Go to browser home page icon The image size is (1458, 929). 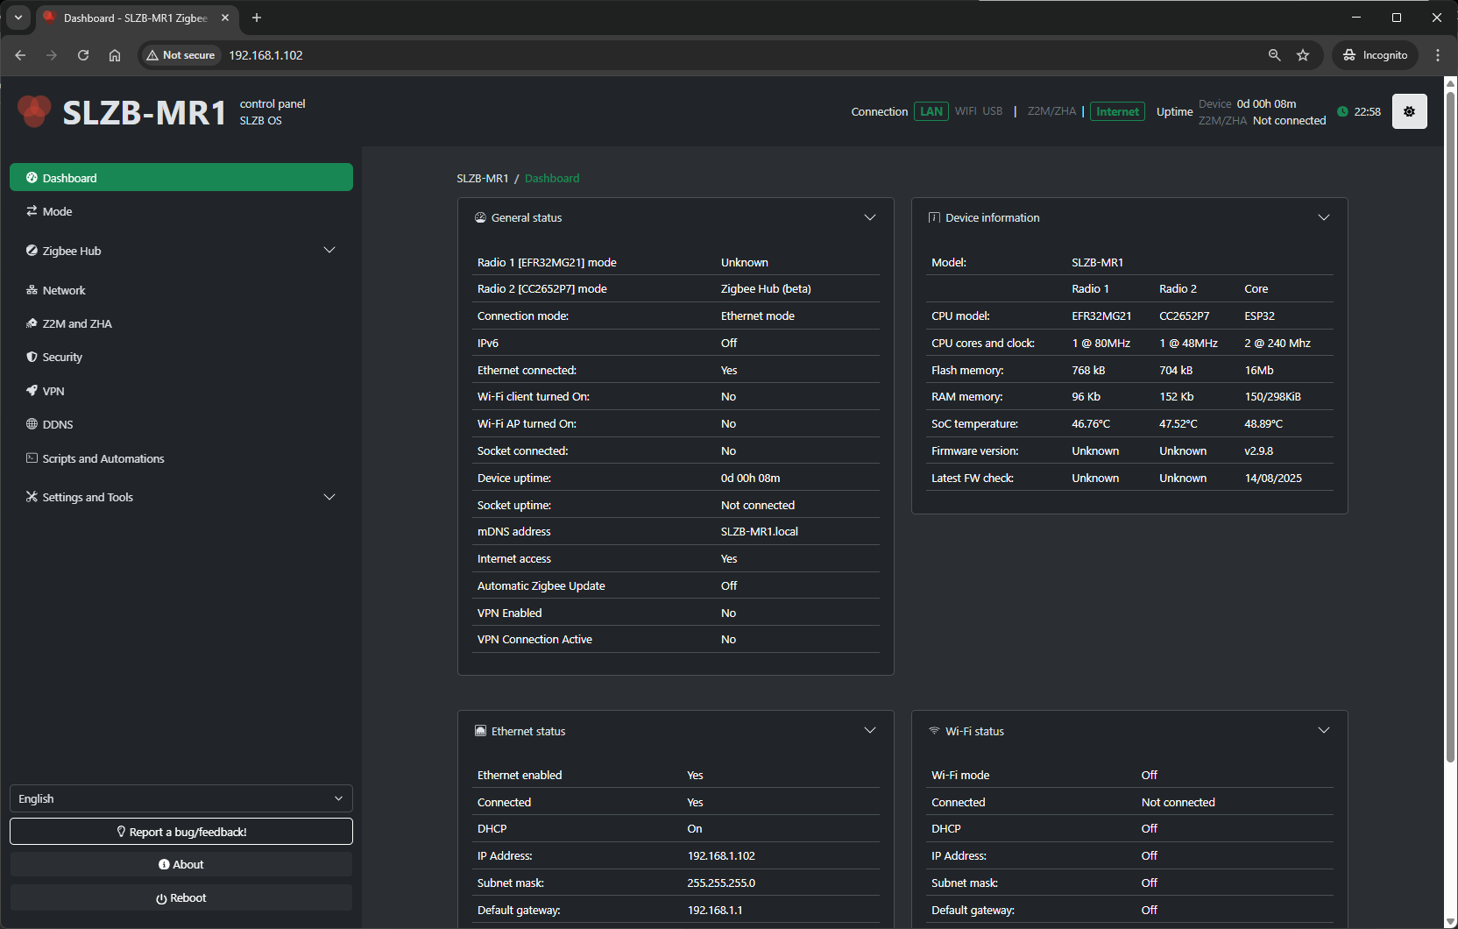pyautogui.click(x=115, y=55)
